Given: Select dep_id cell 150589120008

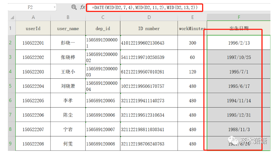Looking at the screenshot, I should [x=103, y=144].
